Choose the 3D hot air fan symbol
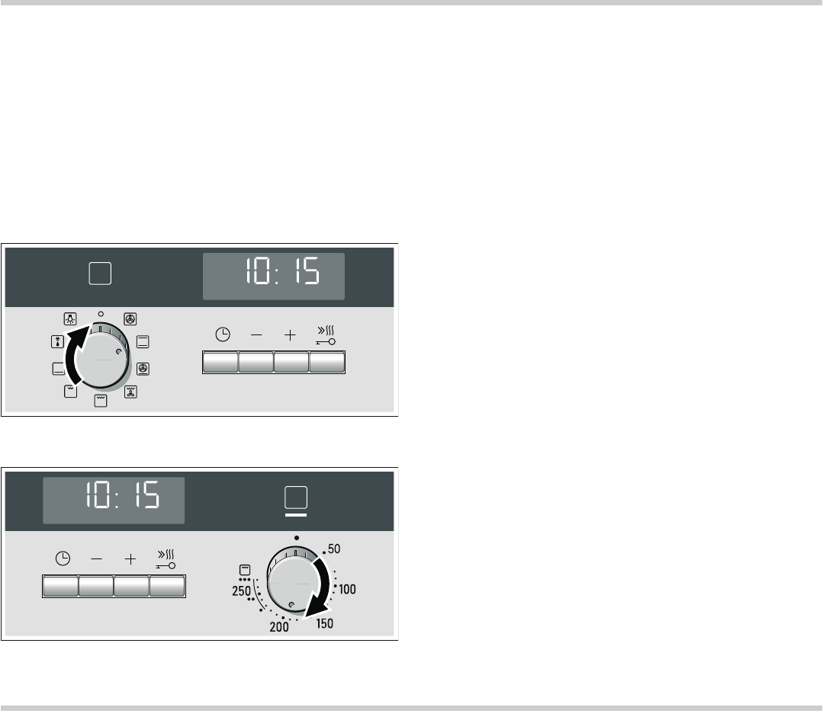 click(130, 318)
